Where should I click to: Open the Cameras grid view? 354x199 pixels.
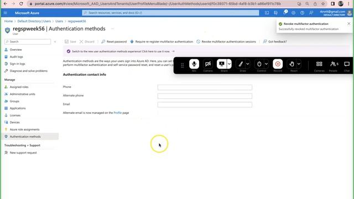[x=319, y=64]
